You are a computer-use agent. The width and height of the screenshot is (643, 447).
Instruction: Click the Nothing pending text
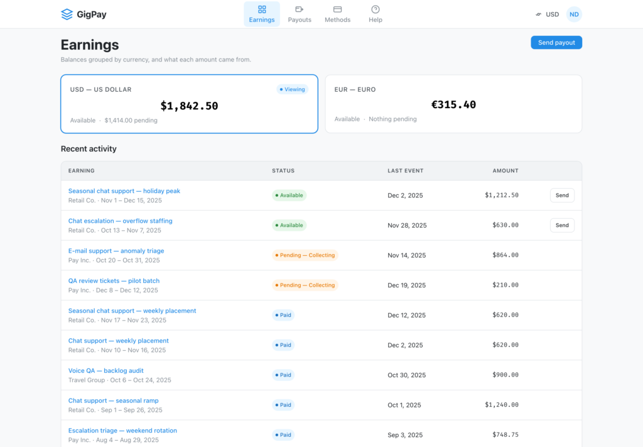(392, 119)
